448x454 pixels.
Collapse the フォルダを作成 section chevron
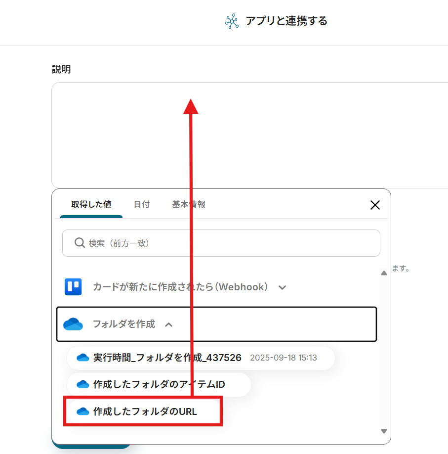coord(168,325)
